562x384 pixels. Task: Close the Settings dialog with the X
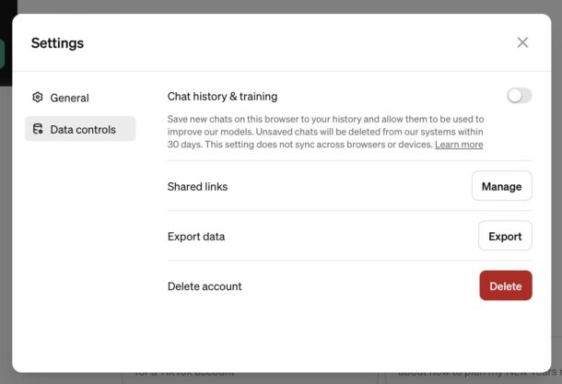coord(522,42)
